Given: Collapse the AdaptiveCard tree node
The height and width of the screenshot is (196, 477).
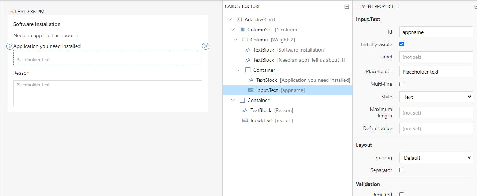Looking at the screenshot, I should tap(230, 19).
